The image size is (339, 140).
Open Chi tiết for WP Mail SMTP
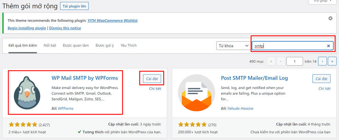pos(155,89)
